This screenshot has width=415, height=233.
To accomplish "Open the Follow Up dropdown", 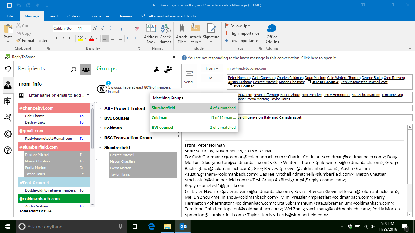I will coord(238,26).
